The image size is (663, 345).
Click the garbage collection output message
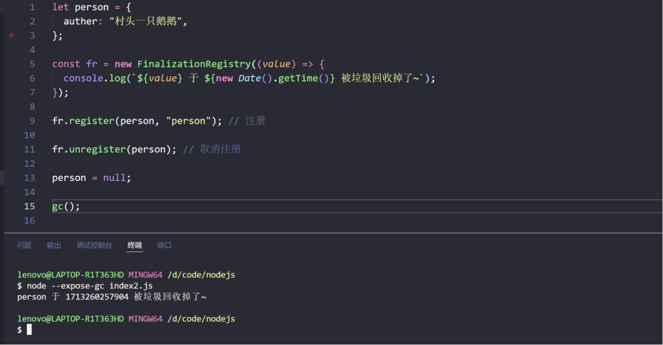coord(112,296)
